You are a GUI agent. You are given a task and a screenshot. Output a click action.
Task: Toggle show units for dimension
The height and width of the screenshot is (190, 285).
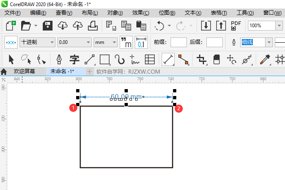[x=126, y=42]
